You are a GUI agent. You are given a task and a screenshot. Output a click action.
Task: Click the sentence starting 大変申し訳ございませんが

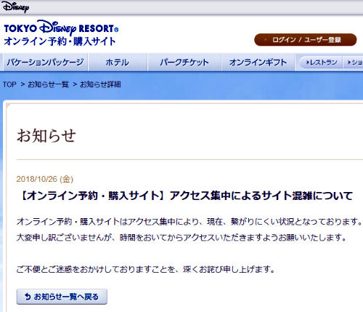tap(181, 238)
